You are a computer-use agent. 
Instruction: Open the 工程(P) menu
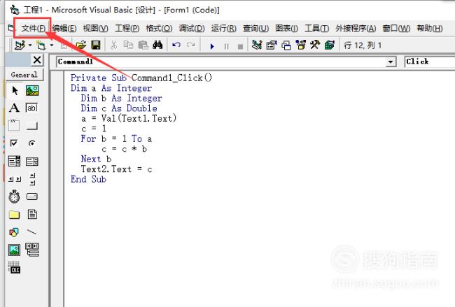[x=127, y=28]
